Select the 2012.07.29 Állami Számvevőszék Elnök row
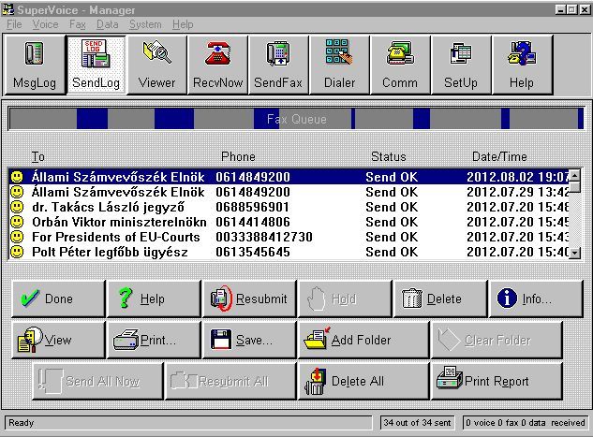593x437 pixels. pos(289,192)
